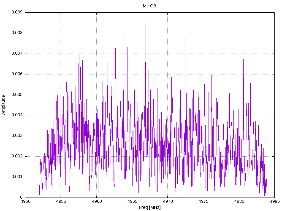The width and height of the screenshot is (282, 211).
Task: Click the 0.005 y-axis tick label
Action: click(x=17, y=95)
